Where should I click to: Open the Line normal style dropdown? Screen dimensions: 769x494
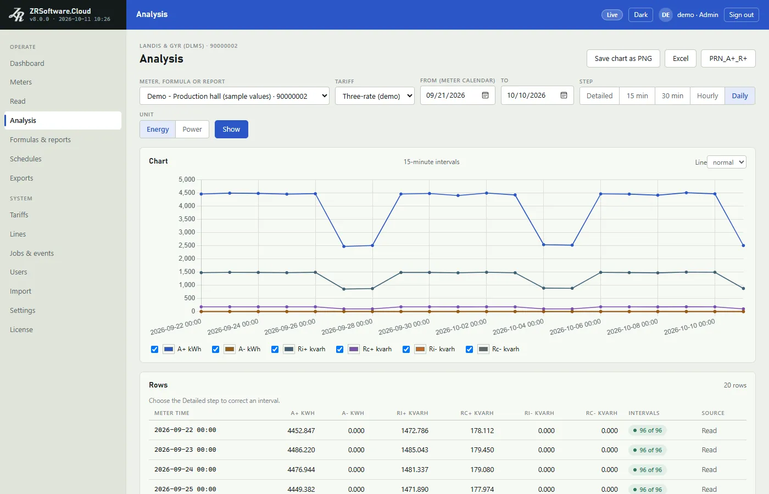727,162
